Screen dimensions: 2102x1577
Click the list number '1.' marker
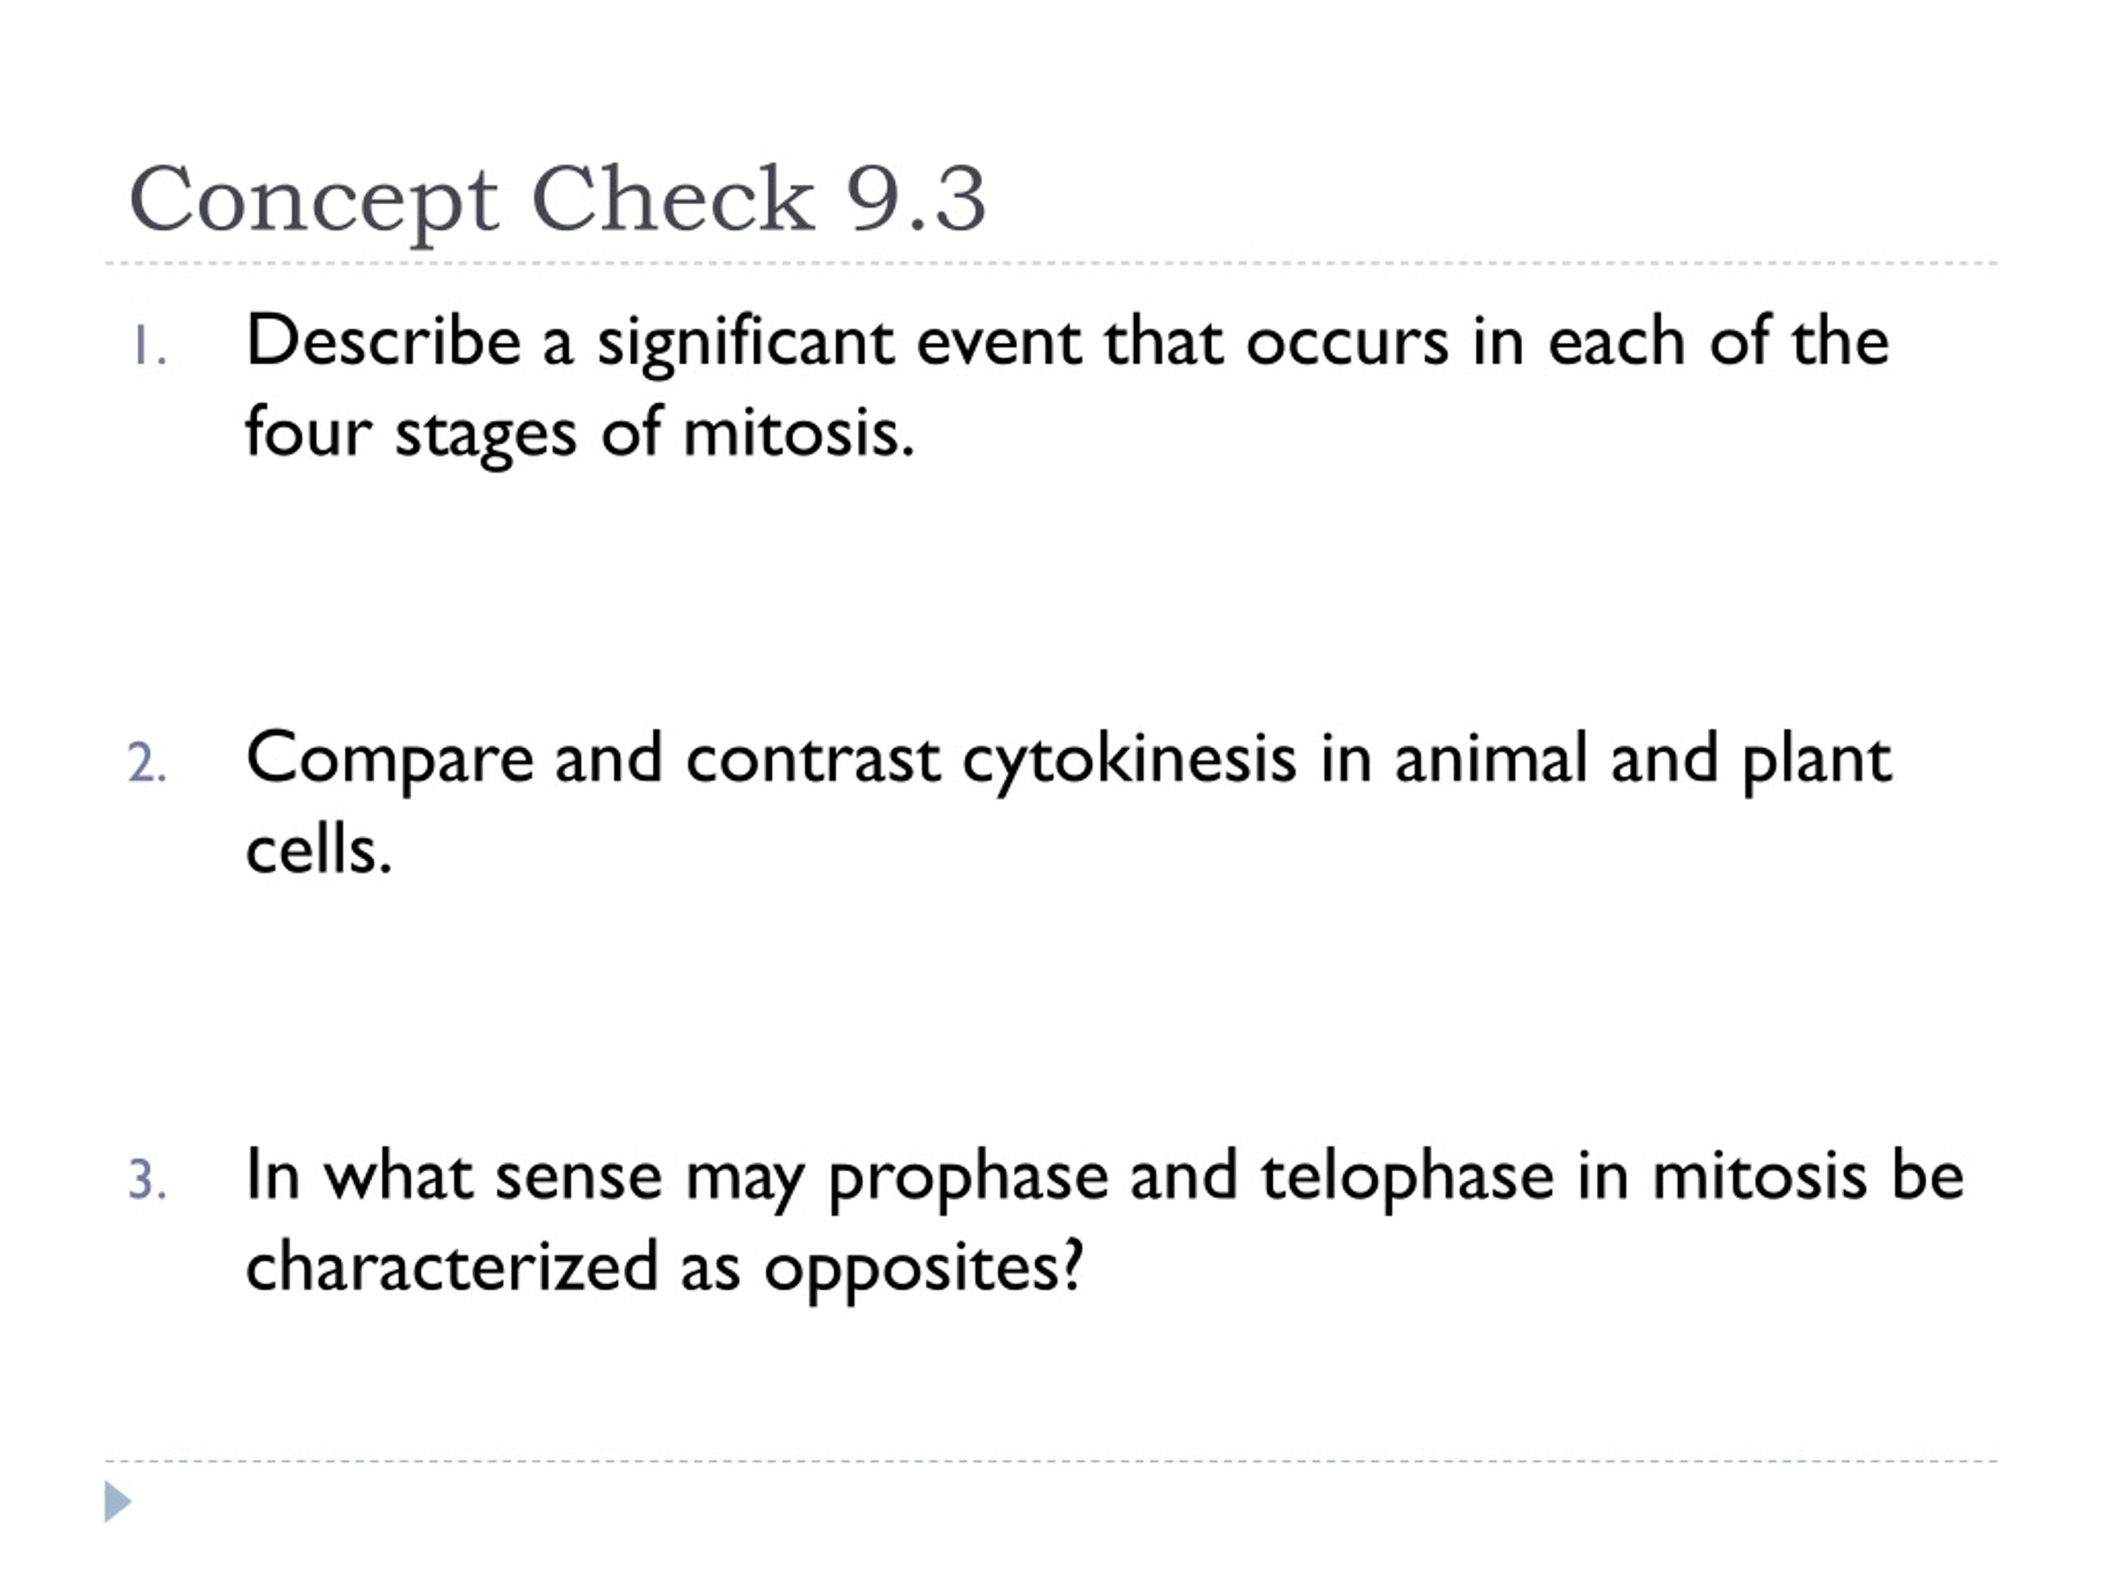coord(149,346)
